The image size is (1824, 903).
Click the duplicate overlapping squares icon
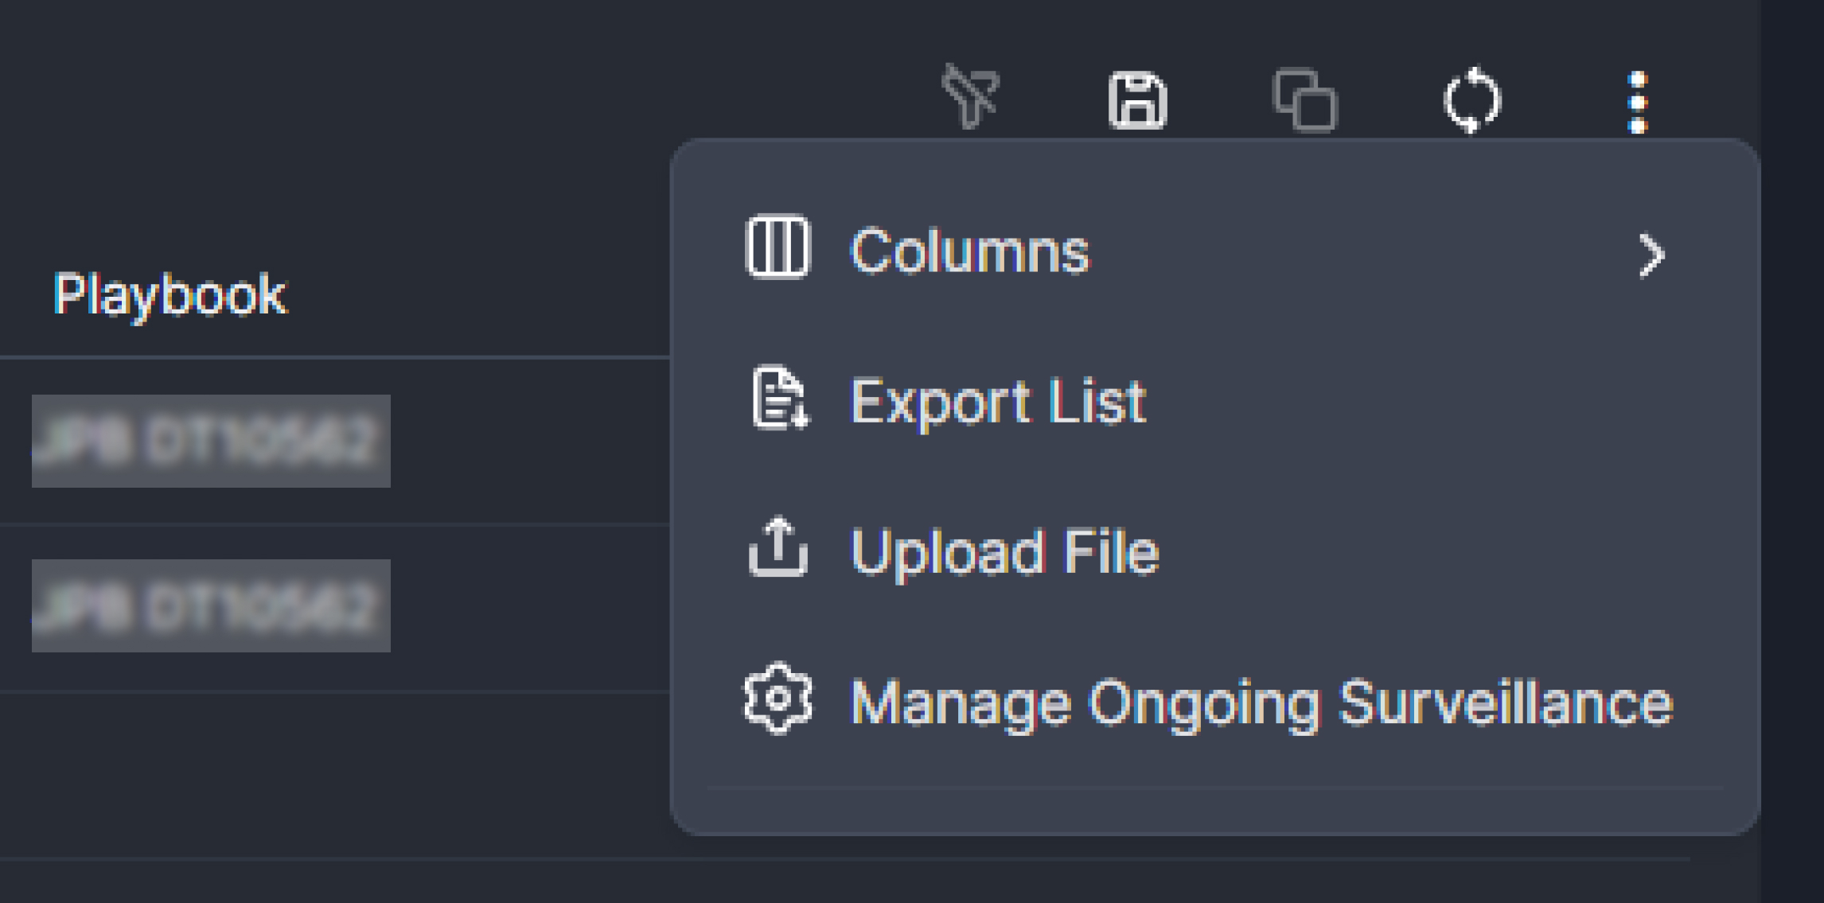pos(1304,101)
